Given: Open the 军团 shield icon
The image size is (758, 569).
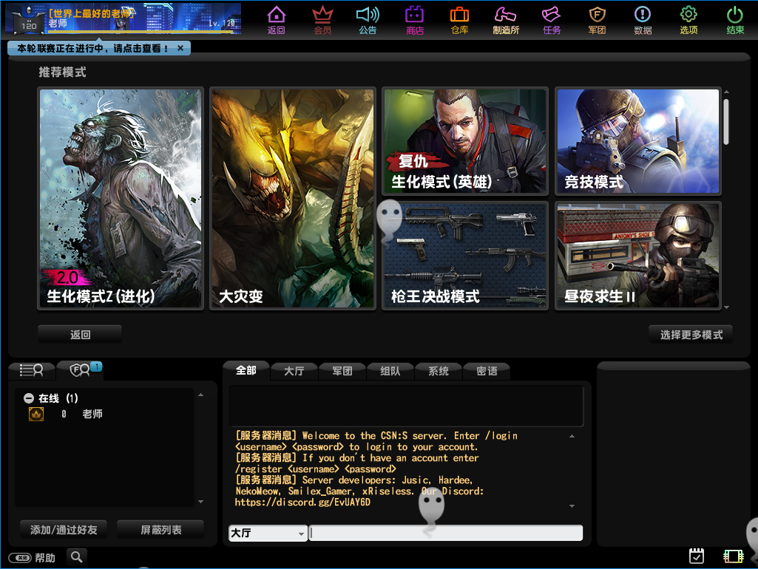Looking at the screenshot, I should click(x=597, y=20).
